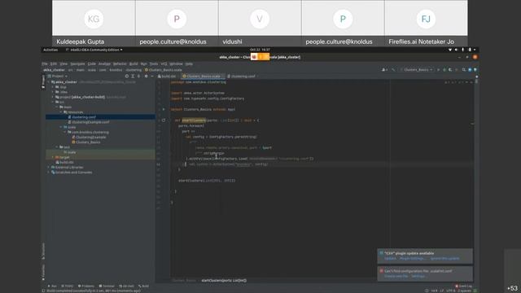Viewport: 521px width, 293px height.
Task: Open the Refactor menu
Action: point(120,63)
